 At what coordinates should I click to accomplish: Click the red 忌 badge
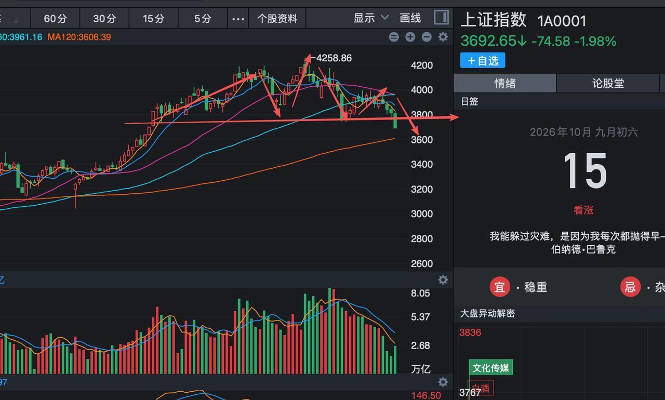[630, 287]
